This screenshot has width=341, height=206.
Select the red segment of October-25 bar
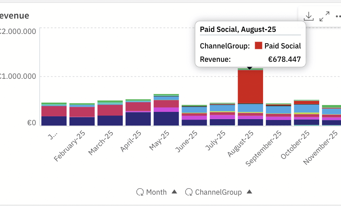(x=306, y=103)
